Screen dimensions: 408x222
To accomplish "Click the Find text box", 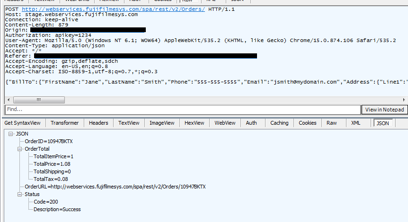I will click(x=183, y=110).
